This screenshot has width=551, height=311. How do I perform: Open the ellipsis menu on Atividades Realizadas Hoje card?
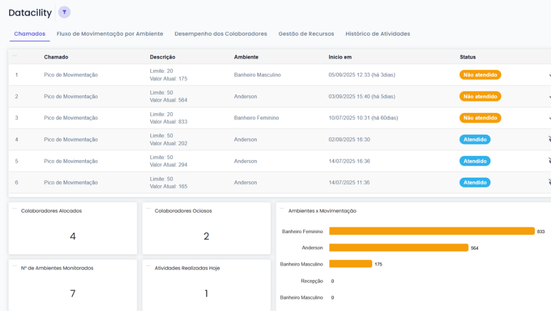point(148,265)
